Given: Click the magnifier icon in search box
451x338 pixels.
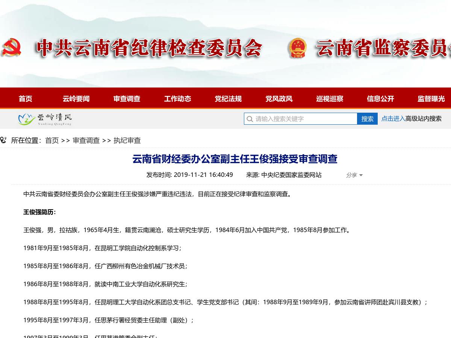Looking at the screenshot, I should (250, 119).
